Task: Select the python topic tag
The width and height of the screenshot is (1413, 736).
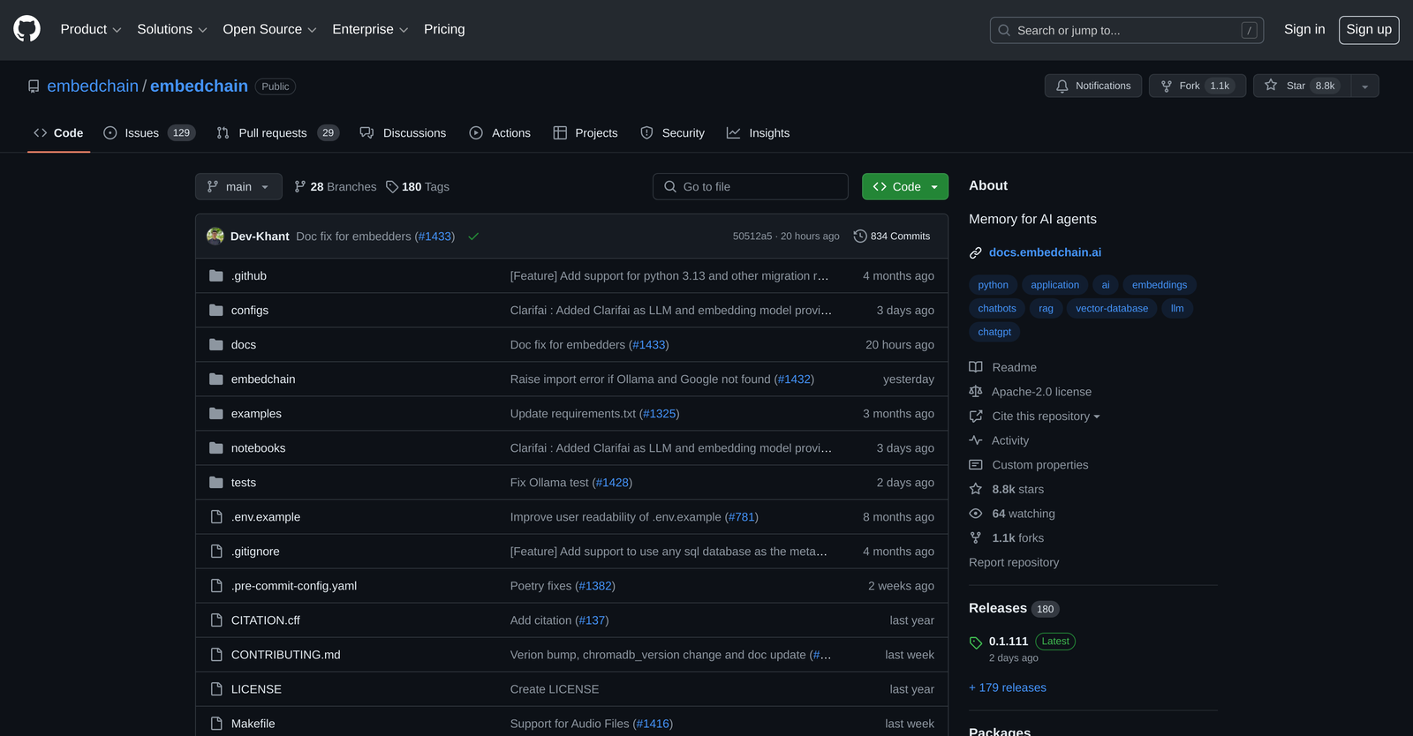Action: click(993, 285)
